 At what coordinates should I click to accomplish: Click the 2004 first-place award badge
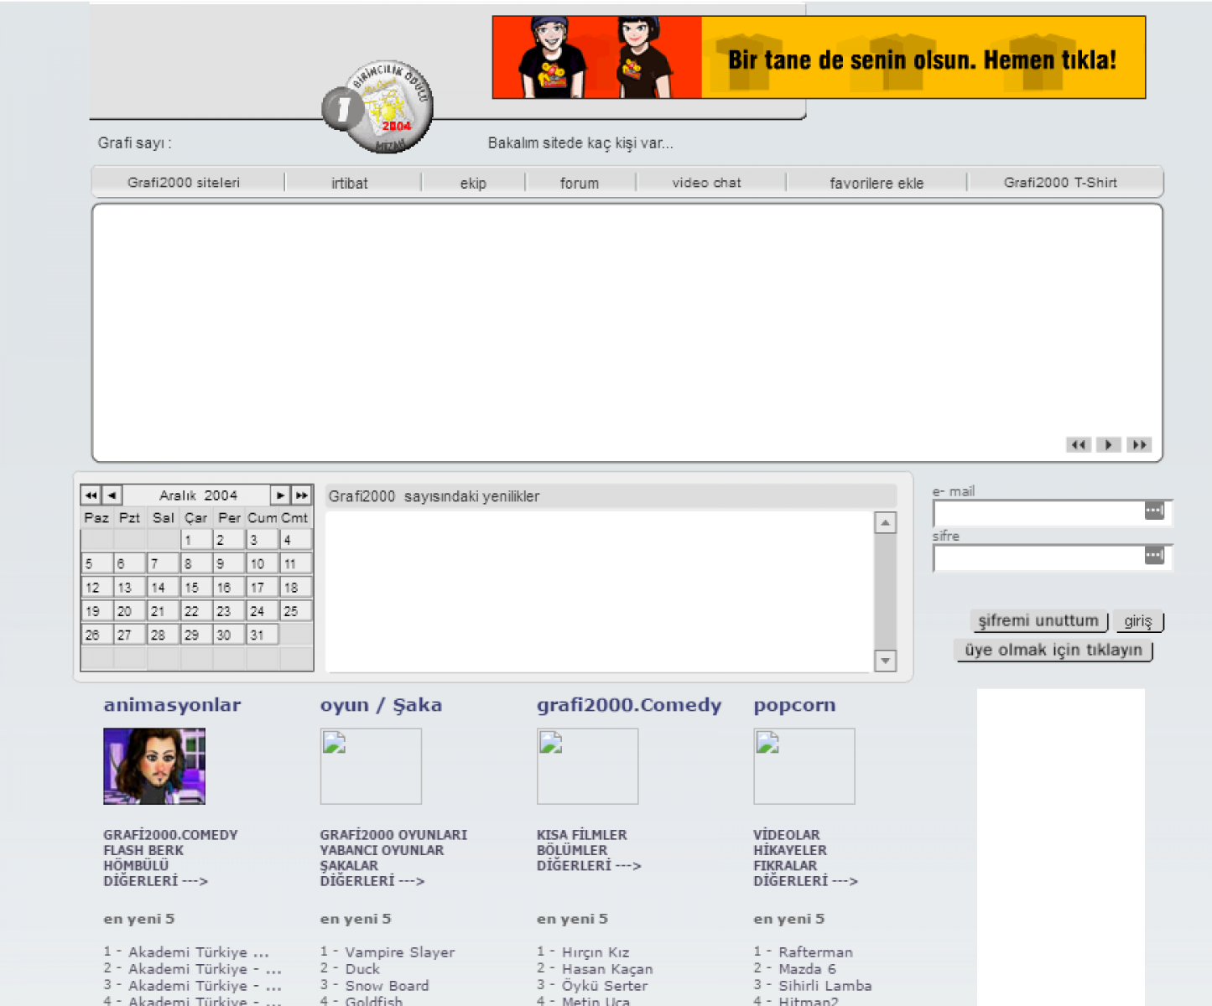pyautogui.click(x=379, y=106)
